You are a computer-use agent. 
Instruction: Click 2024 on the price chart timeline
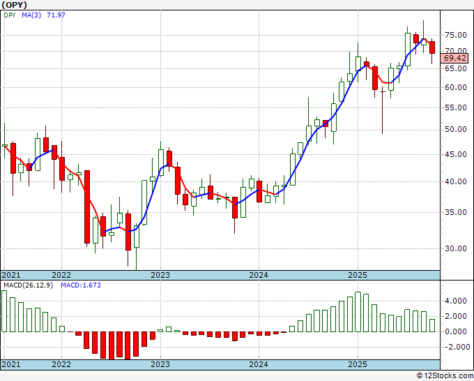pos(259,275)
